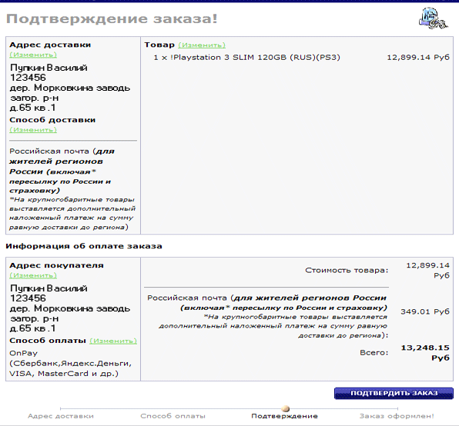
Task: Click the Российская почта delivery description
Action: [72, 189]
